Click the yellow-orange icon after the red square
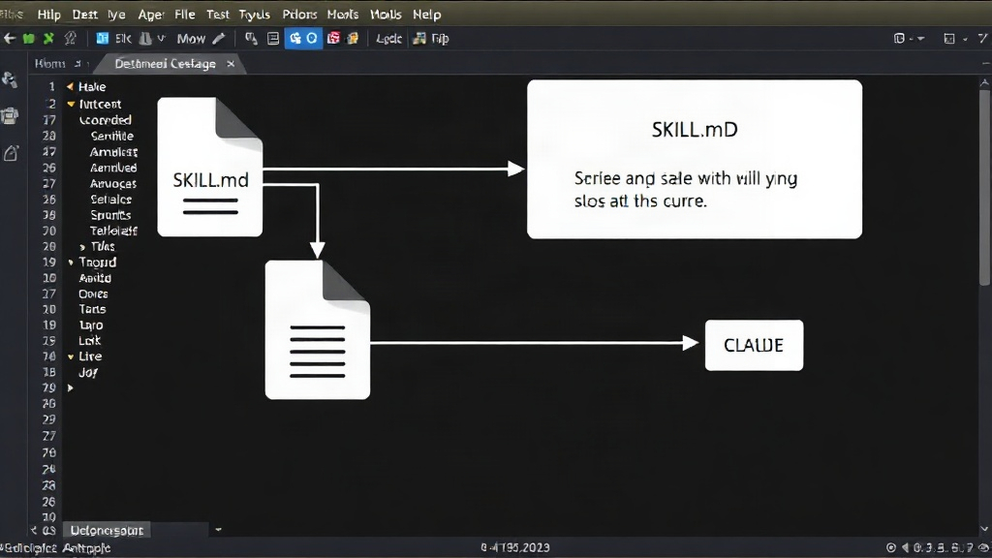The width and height of the screenshot is (992, 558). 353,39
